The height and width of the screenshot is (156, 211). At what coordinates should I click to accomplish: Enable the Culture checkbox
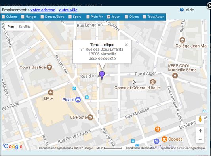coord(3,17)
